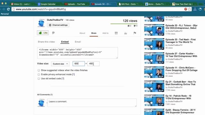
Task: Click the avatar next to comment box
Action: [41, 103]
